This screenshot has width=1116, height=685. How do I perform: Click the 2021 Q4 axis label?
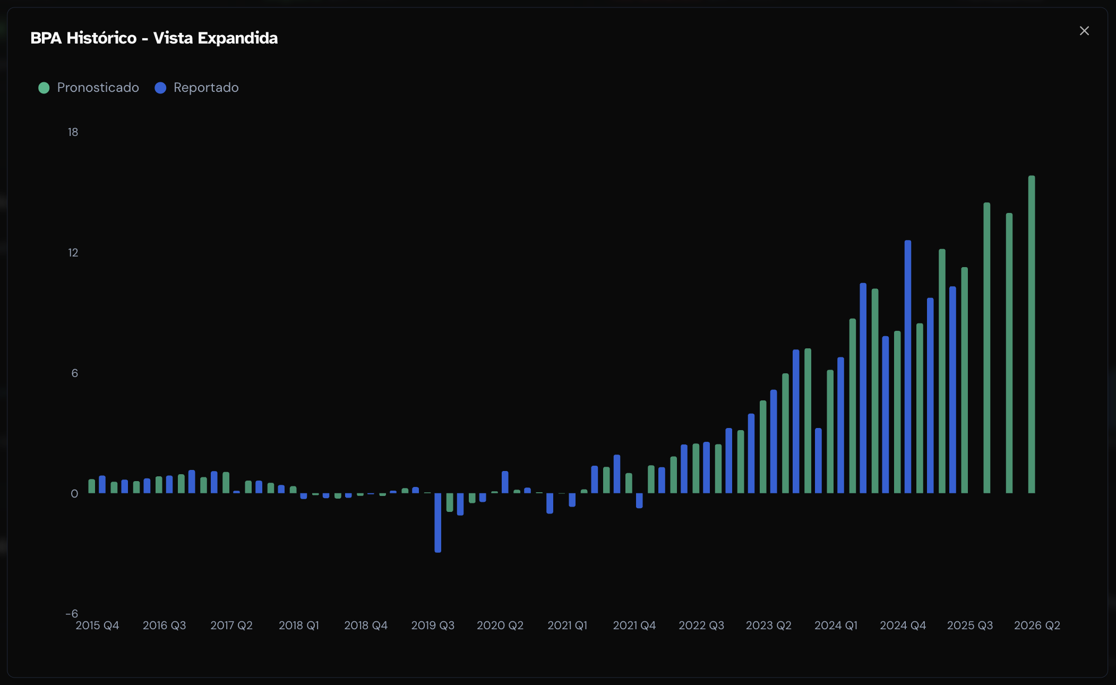[634, 626]
